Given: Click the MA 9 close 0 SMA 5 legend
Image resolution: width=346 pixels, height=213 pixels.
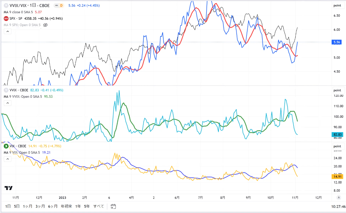Looking at the screenshot, I should [x=18, y=12].
